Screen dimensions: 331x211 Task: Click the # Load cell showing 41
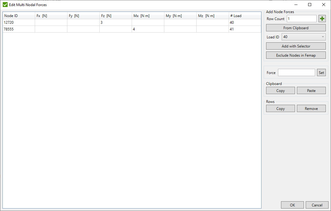(x=245, y=29)
